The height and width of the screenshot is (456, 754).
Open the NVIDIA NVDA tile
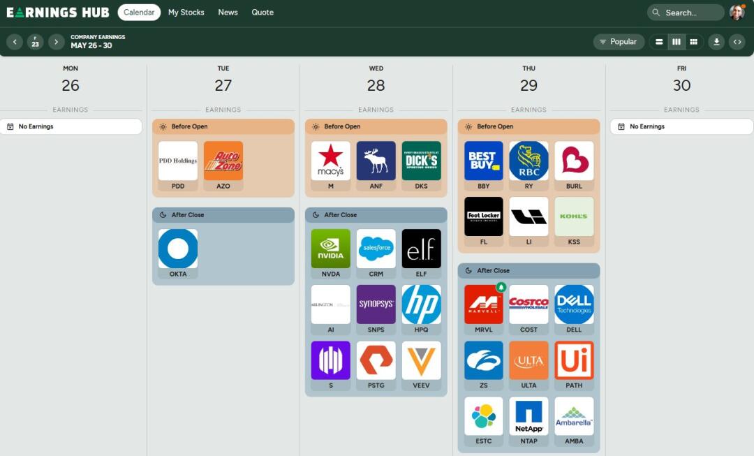[331, 254]
